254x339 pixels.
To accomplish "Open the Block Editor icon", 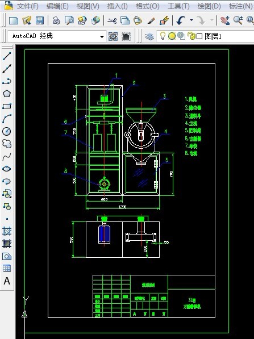I will coord(164,20).
